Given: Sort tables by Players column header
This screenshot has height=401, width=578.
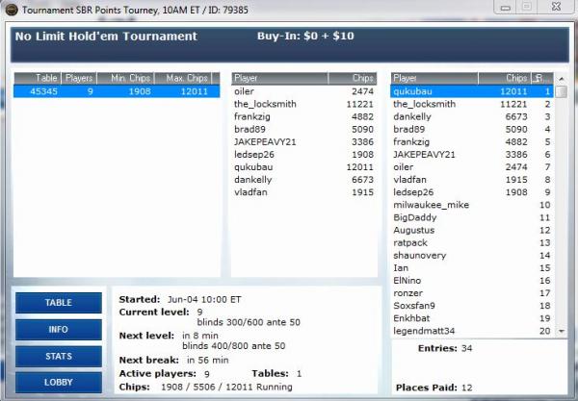Looking at the screenshot, I should pyautogui.click(x=79, y=78).
